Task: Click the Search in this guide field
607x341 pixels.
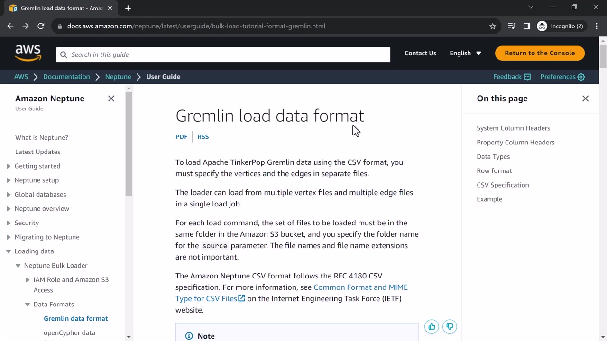Action: click(x=223, y=54)
